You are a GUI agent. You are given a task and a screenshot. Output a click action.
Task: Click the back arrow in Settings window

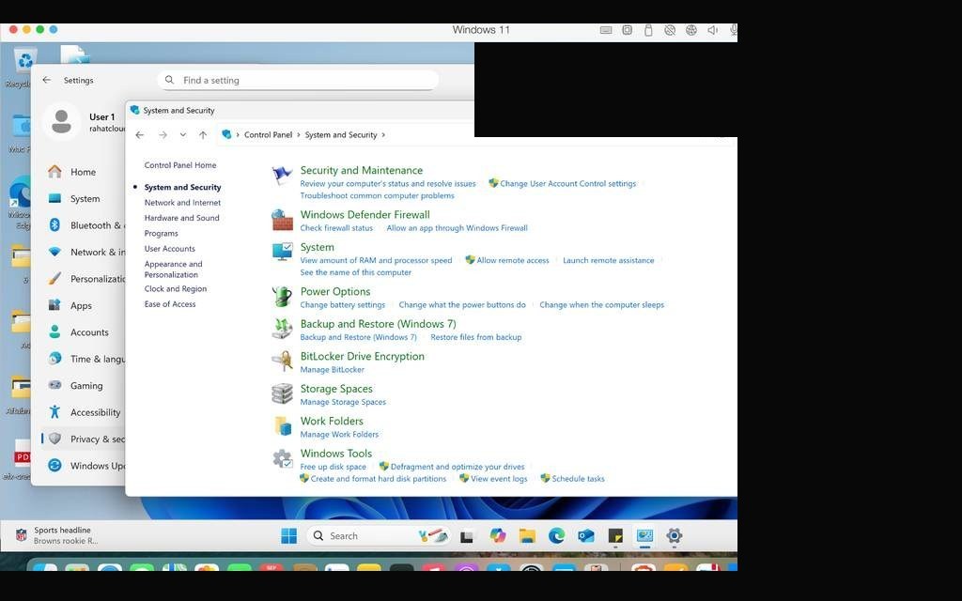[47, 81]
